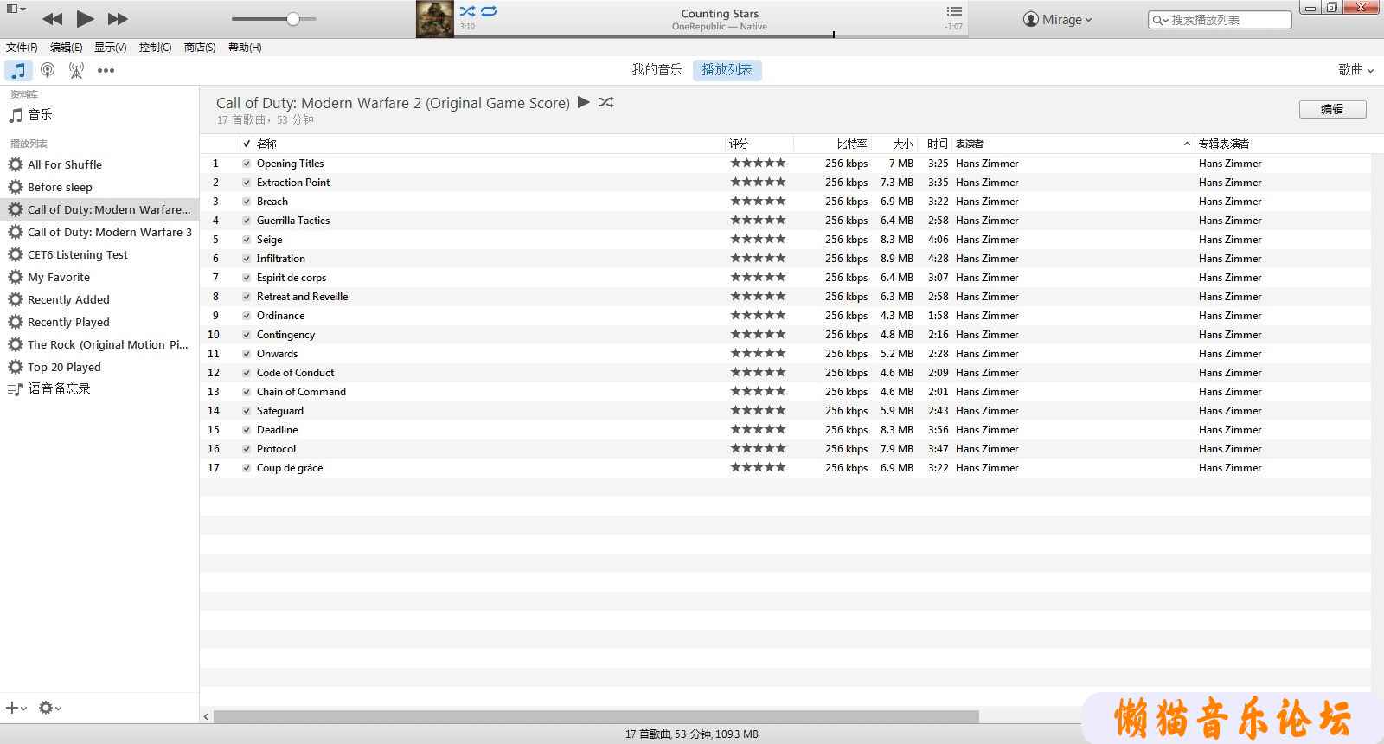
Task: Click gear icon beside Recently Added
Action: tap(16, 299)
